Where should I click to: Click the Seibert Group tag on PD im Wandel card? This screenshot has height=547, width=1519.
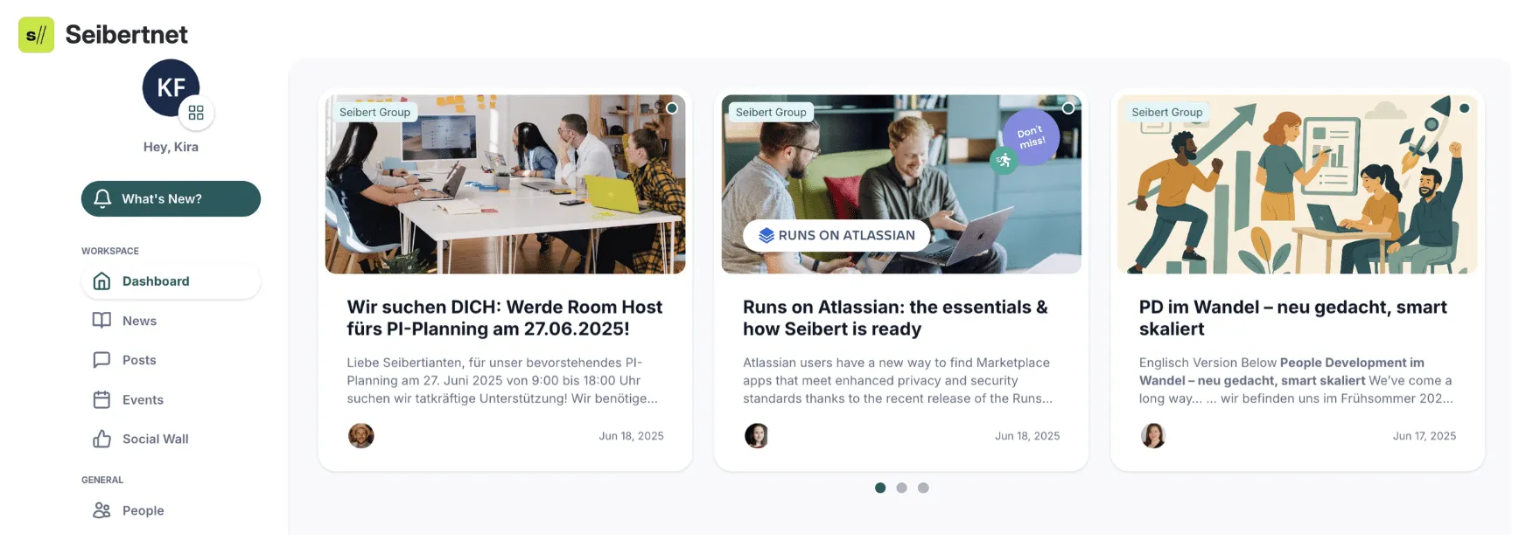coord(1166,112)
